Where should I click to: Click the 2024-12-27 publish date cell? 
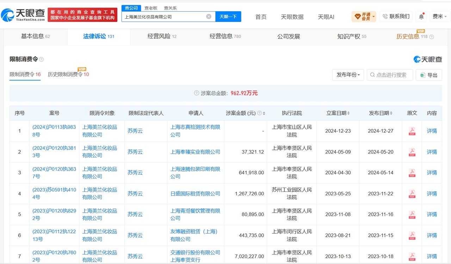pos(381,131)
